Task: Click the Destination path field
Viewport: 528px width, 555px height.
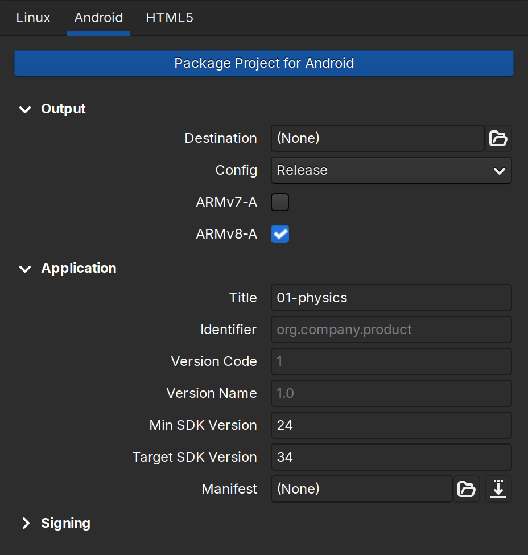Action: pyautogui.click(x=378, y=138)
